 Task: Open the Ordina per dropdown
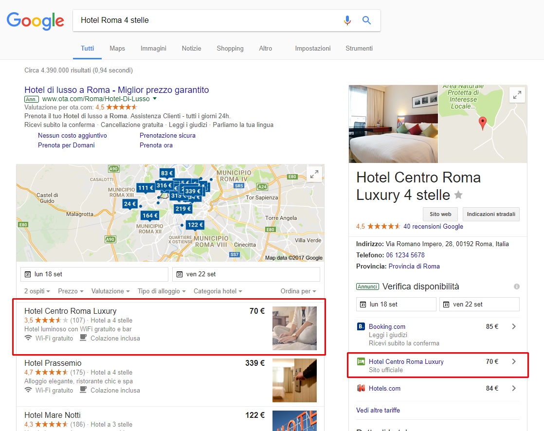[298, 291]
